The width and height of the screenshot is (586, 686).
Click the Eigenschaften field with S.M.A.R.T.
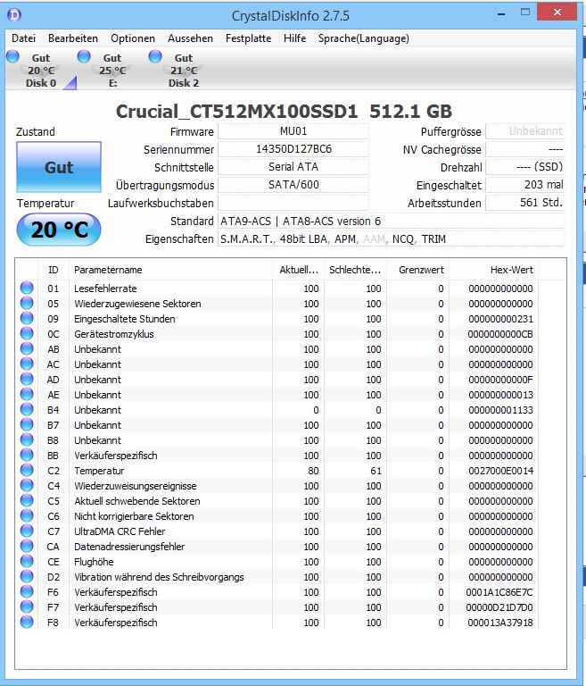click(391, 238)
